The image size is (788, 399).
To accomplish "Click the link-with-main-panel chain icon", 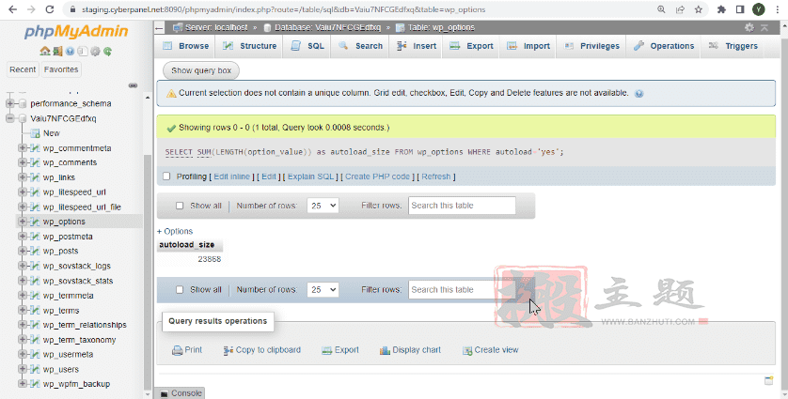I will click(133, 85).
